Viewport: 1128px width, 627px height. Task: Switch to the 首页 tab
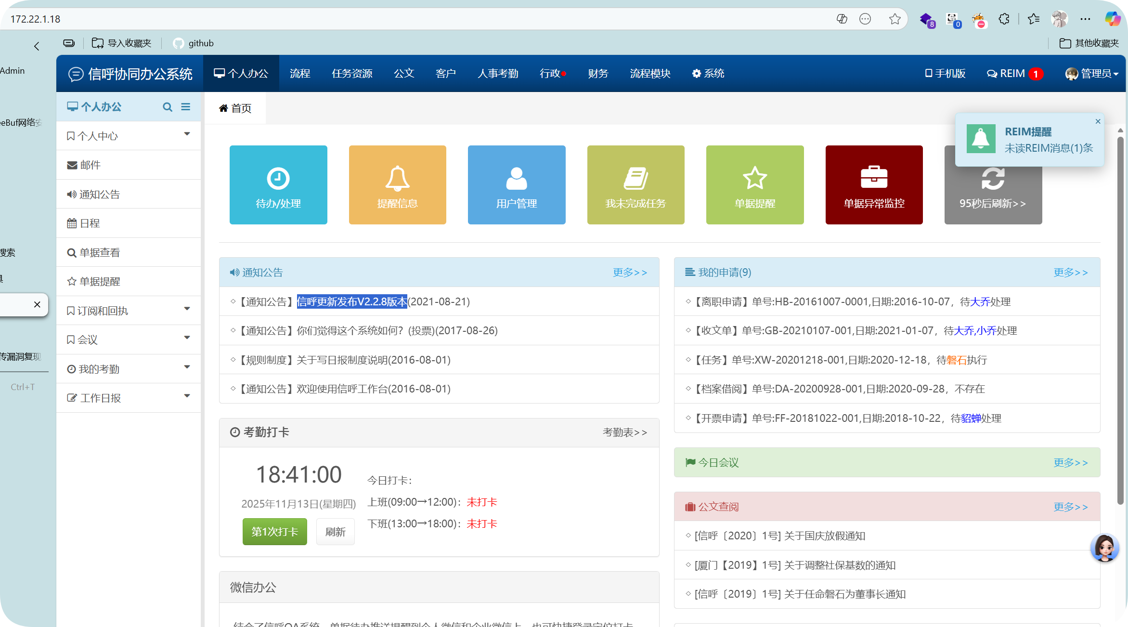pyautogui.click(x=235, y=108)
